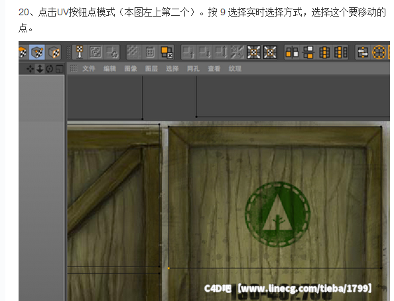
Task: Click the greyed maze-pattern toolbar icon
Action: tap(96, 52)
